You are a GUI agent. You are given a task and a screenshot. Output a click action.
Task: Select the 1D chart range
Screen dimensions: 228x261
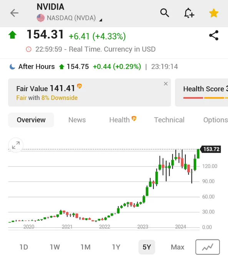click(24, 247)
